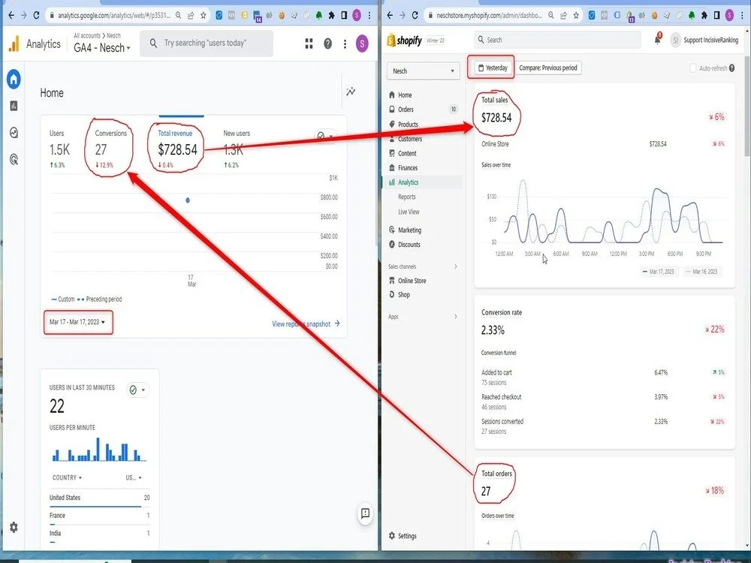
Task: Click Analytics browser address bar URL
Action: 114,15
